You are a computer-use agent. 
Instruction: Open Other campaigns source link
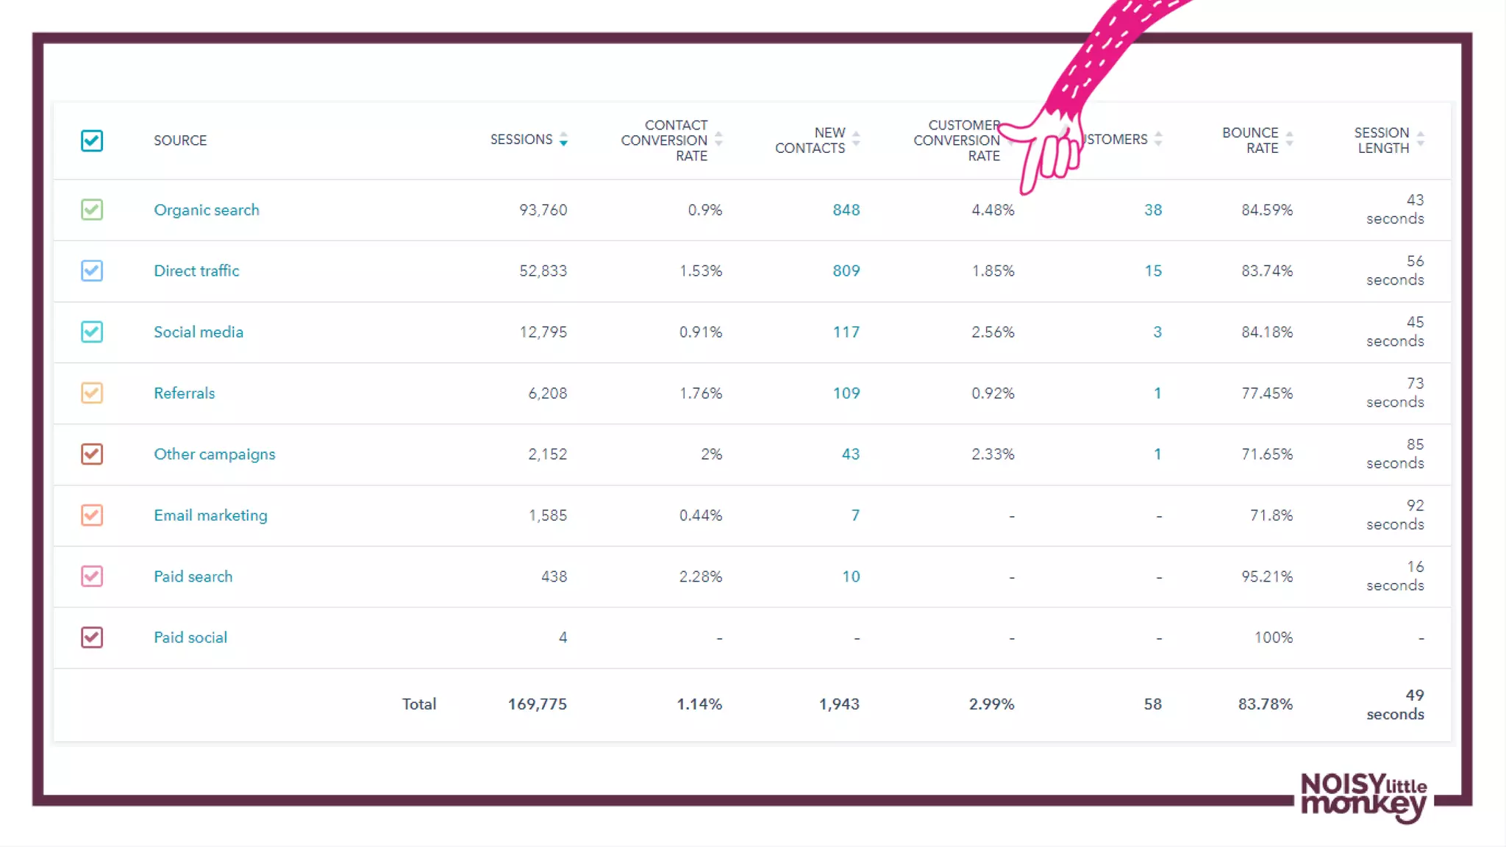pyautogui.click(x=214, y=454)
